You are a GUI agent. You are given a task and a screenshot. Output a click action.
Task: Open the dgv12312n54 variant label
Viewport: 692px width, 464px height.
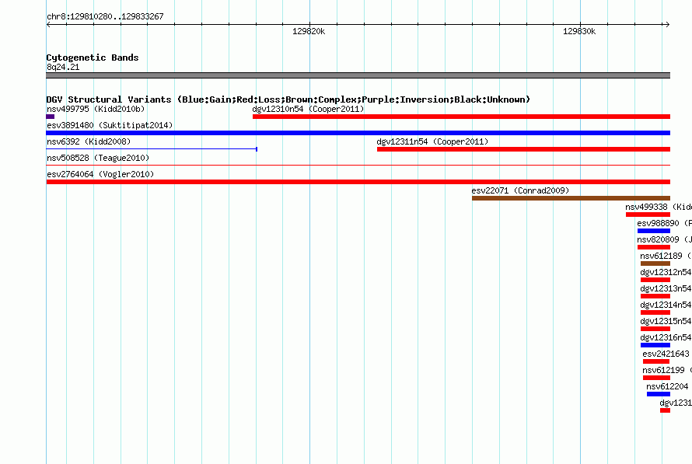point(666,272)
